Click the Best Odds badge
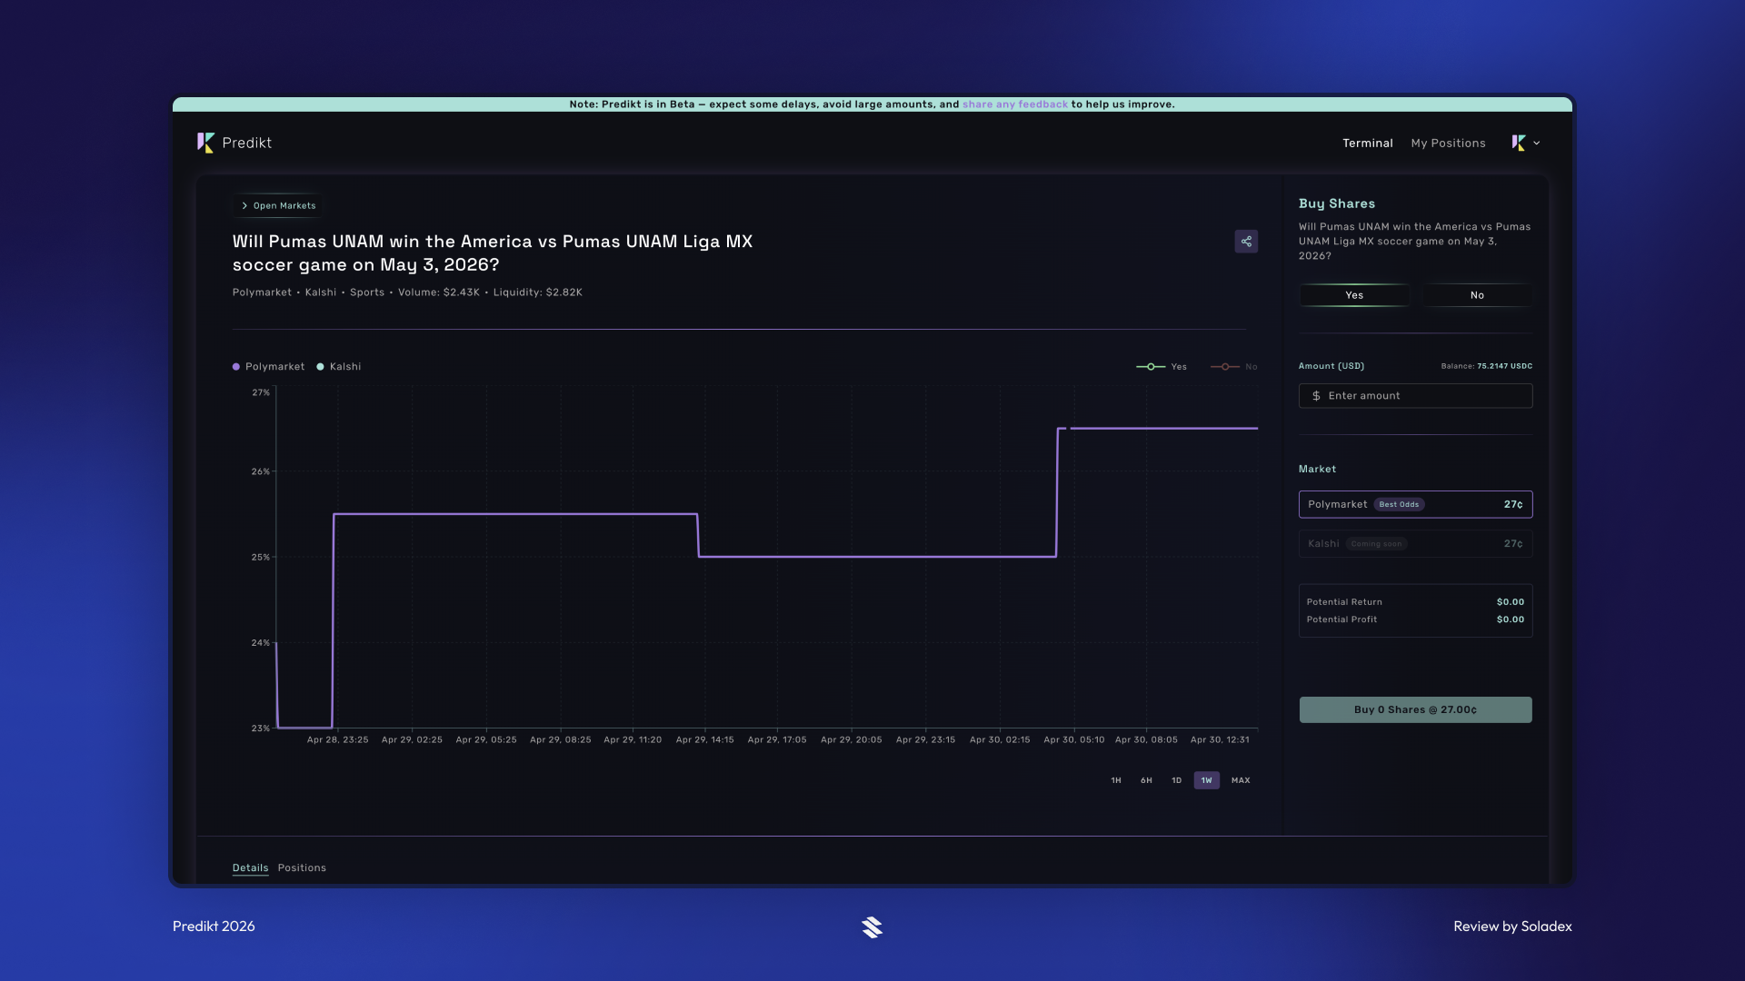1745x981 pixels. point(1399,504)
